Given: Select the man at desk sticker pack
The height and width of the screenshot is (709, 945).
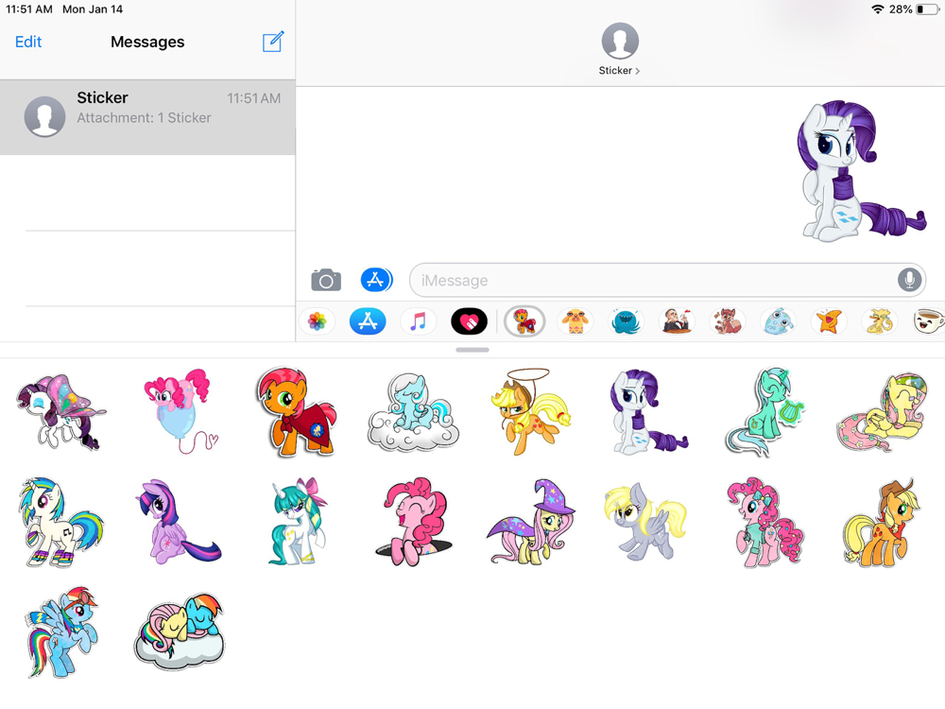Looking at the screenshot, I should point(677,321).
